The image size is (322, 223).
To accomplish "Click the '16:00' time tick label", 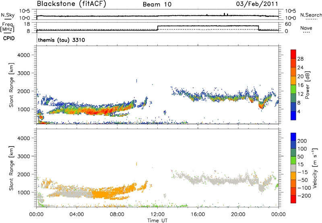I will click(x=198, y=215).
